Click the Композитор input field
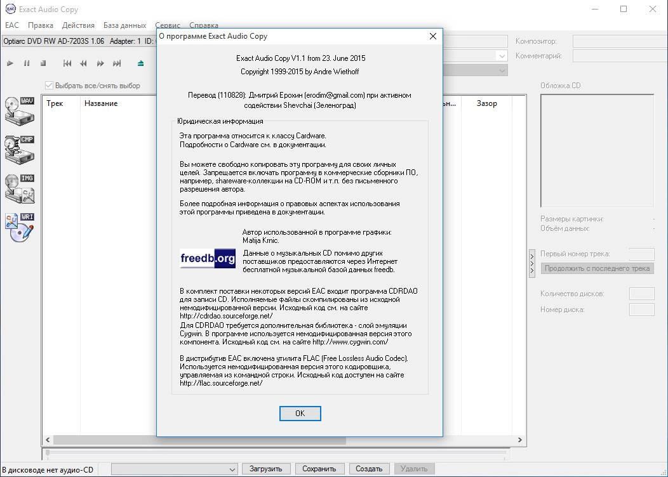Screen dimensions: 668x477 click(620, 41)
